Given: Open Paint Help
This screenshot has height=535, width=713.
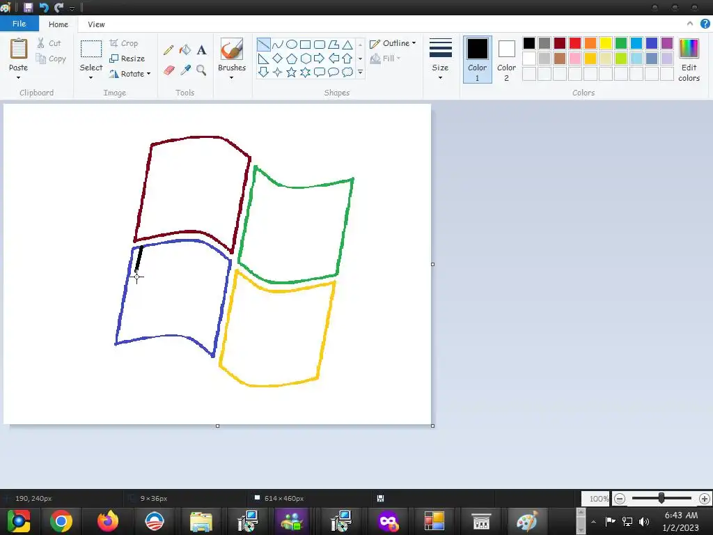Looking at the screenshot, I should 705,24.
